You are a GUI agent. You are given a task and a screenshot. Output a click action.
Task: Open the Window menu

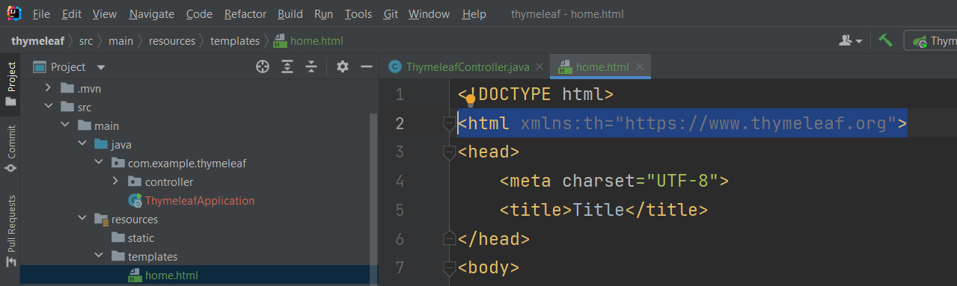429,14
